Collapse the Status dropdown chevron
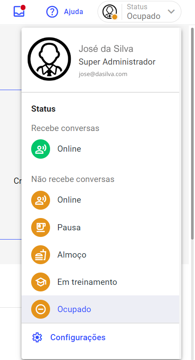 tap(171, 11)
